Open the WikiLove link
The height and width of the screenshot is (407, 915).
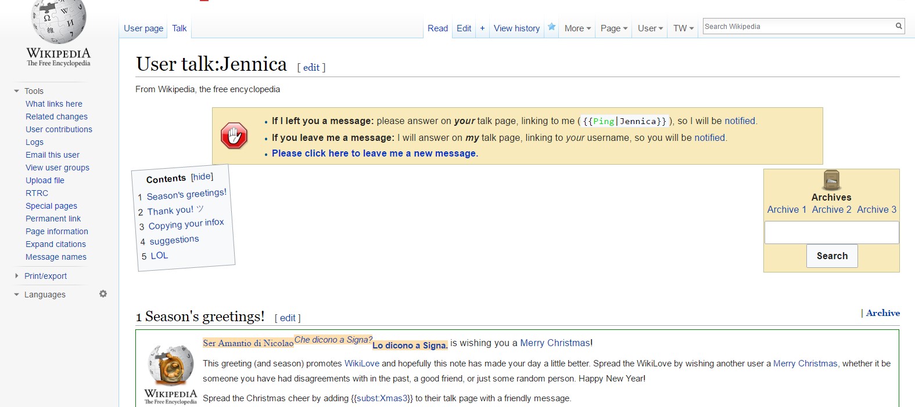click(362, 364)
